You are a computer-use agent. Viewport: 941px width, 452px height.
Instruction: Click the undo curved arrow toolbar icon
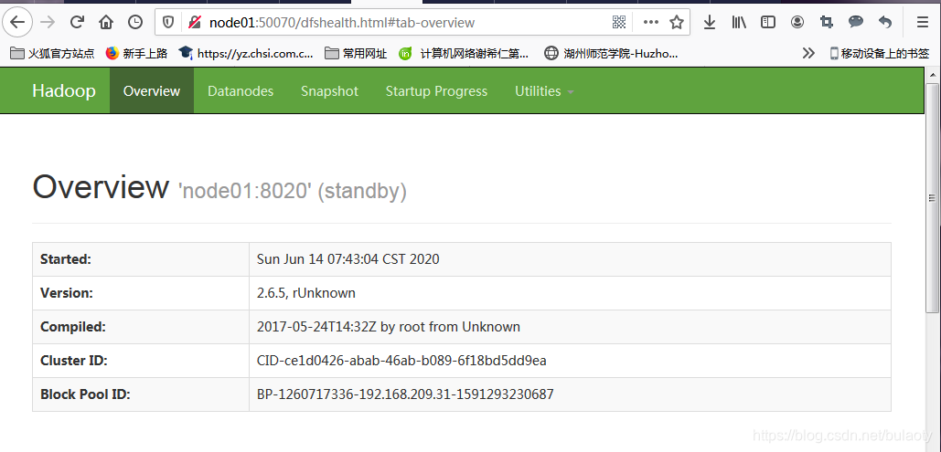885,23
